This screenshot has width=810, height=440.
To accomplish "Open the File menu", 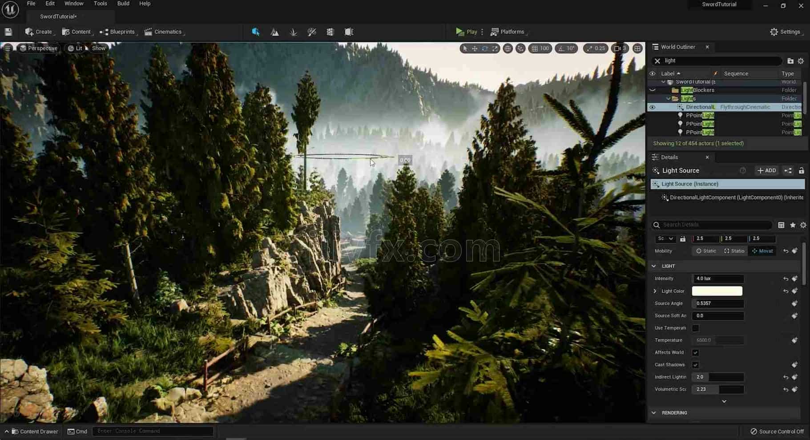I will point(31,4).
